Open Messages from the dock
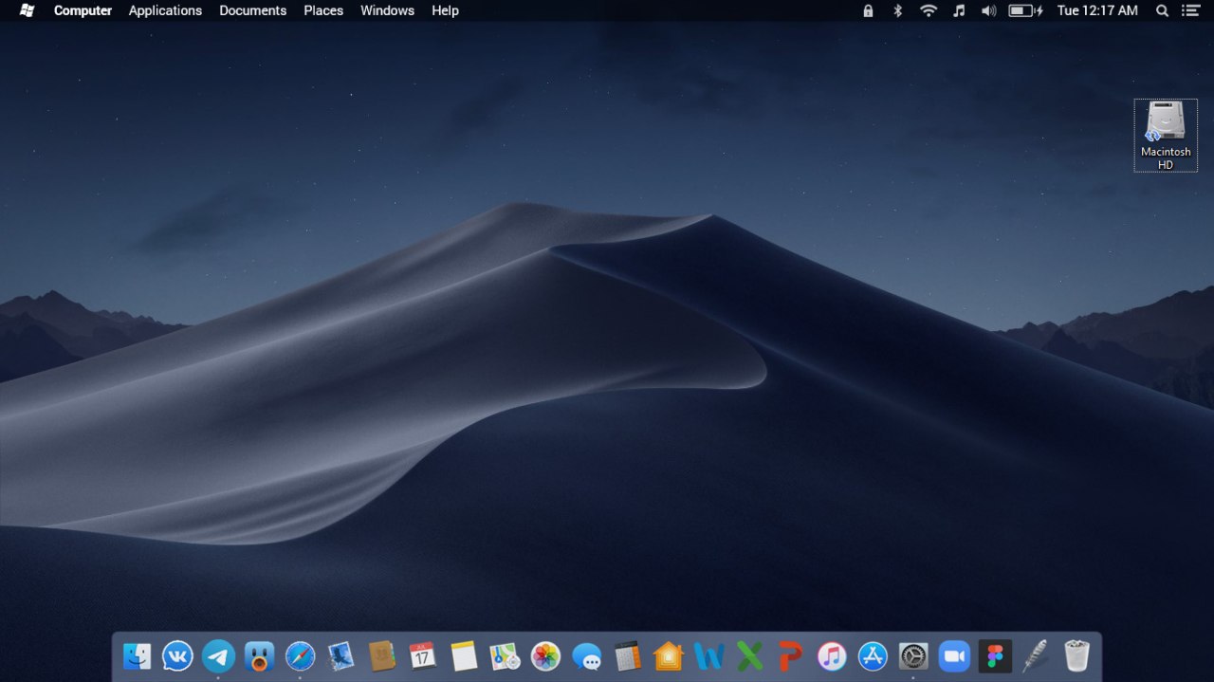The image size is (1214, 682). point(586,655)
